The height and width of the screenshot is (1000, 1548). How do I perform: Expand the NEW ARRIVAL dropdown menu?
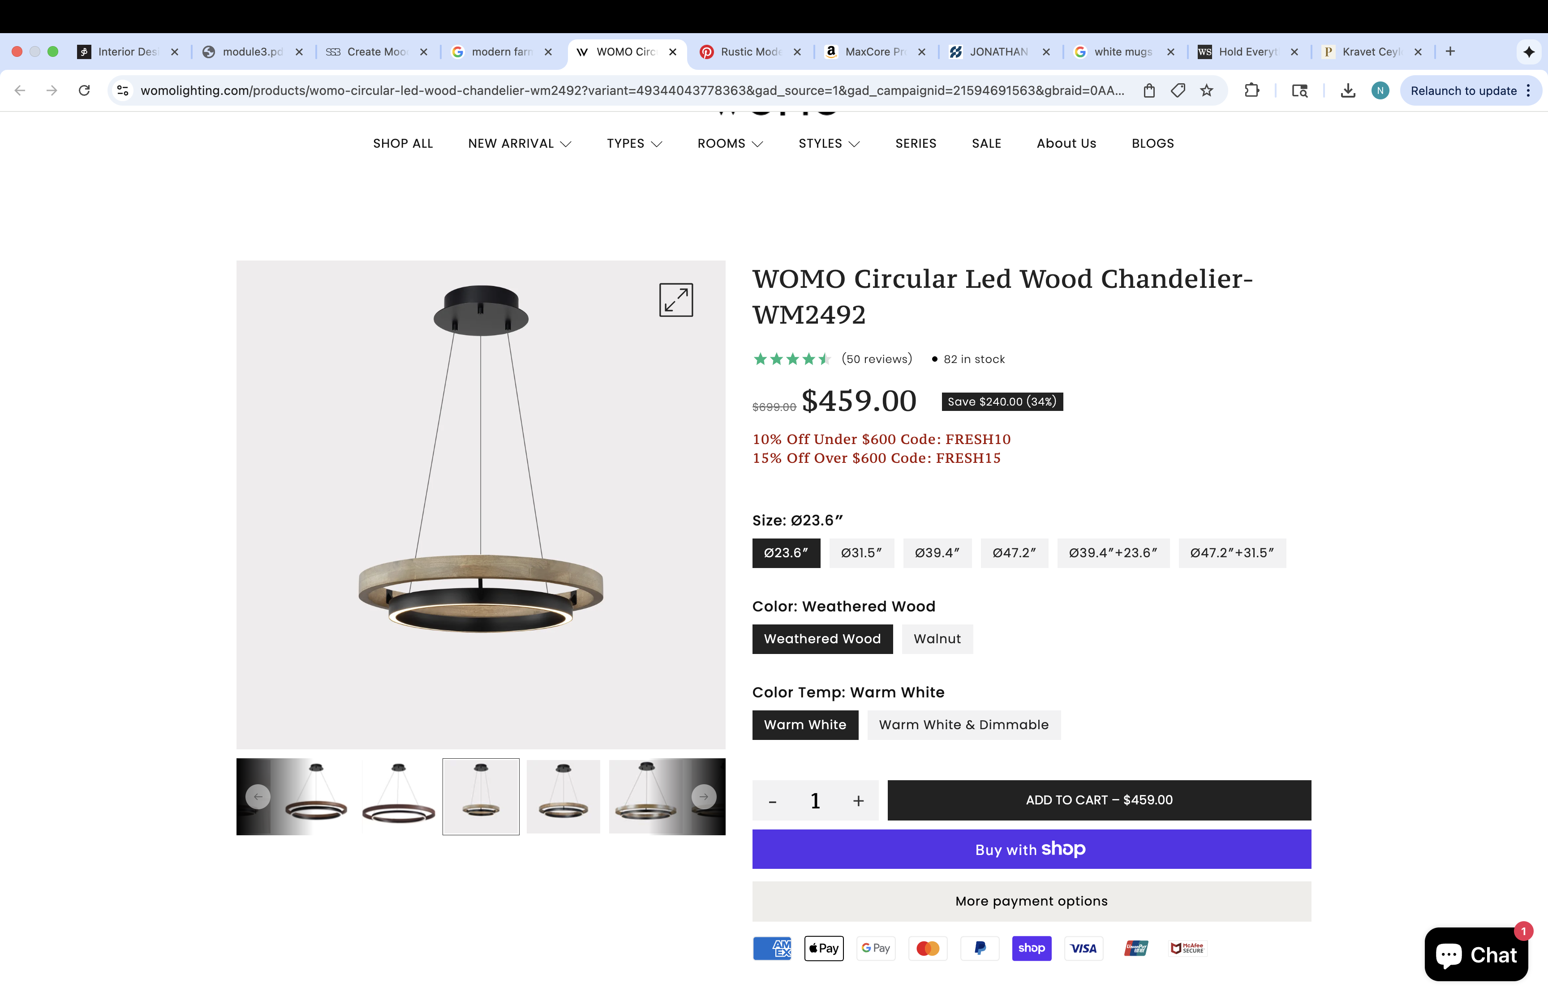519,144
